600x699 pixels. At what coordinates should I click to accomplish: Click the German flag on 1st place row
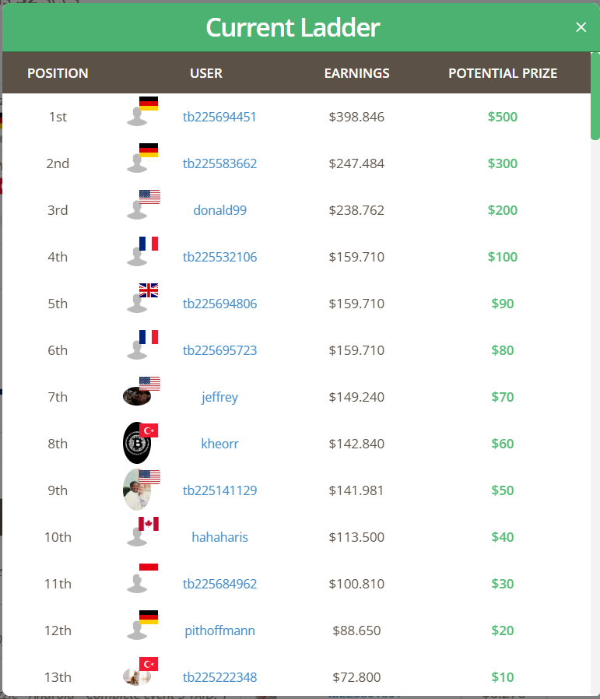149,104
